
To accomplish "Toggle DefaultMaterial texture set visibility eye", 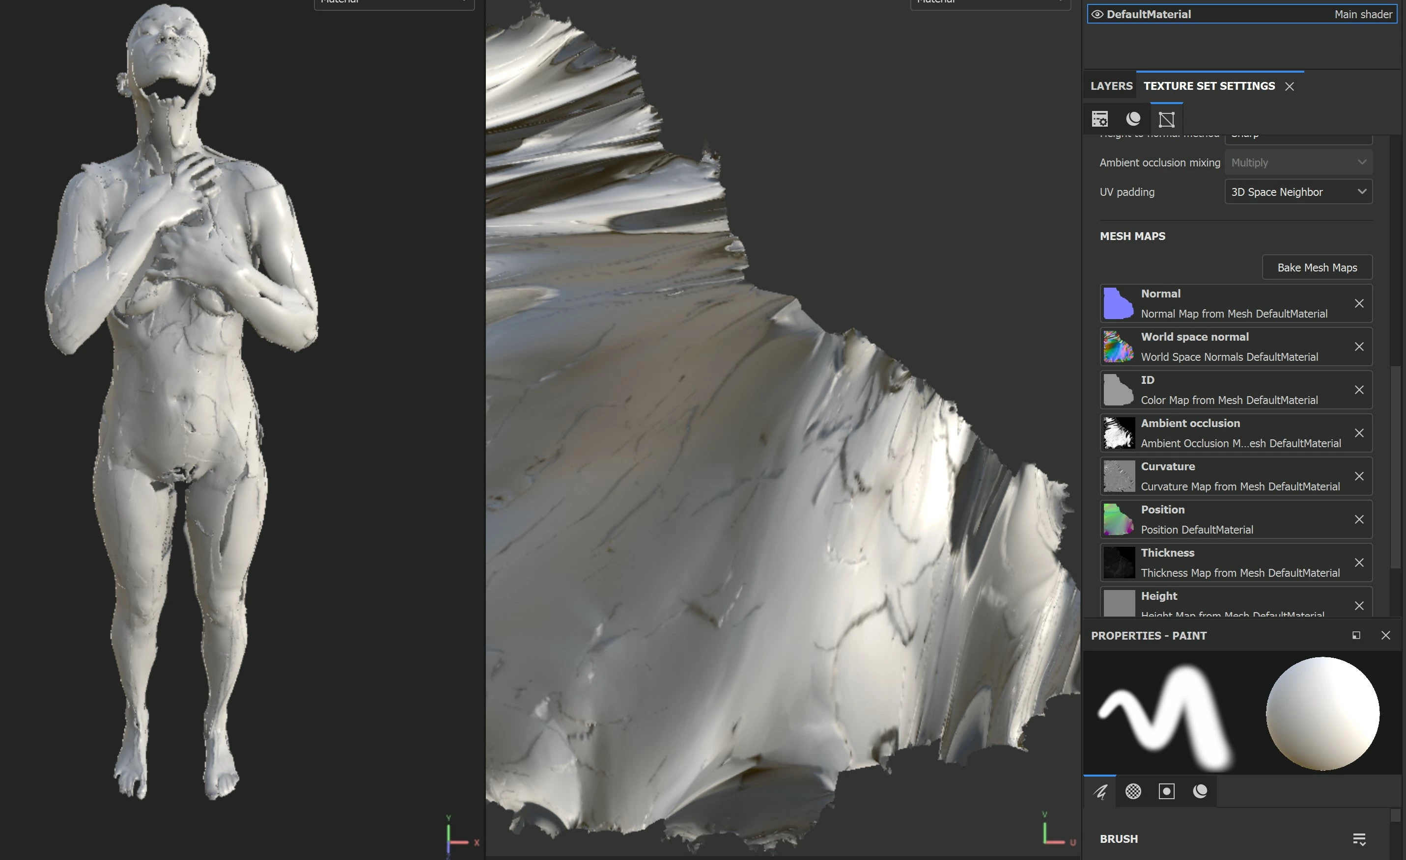I will (1097, 14).
